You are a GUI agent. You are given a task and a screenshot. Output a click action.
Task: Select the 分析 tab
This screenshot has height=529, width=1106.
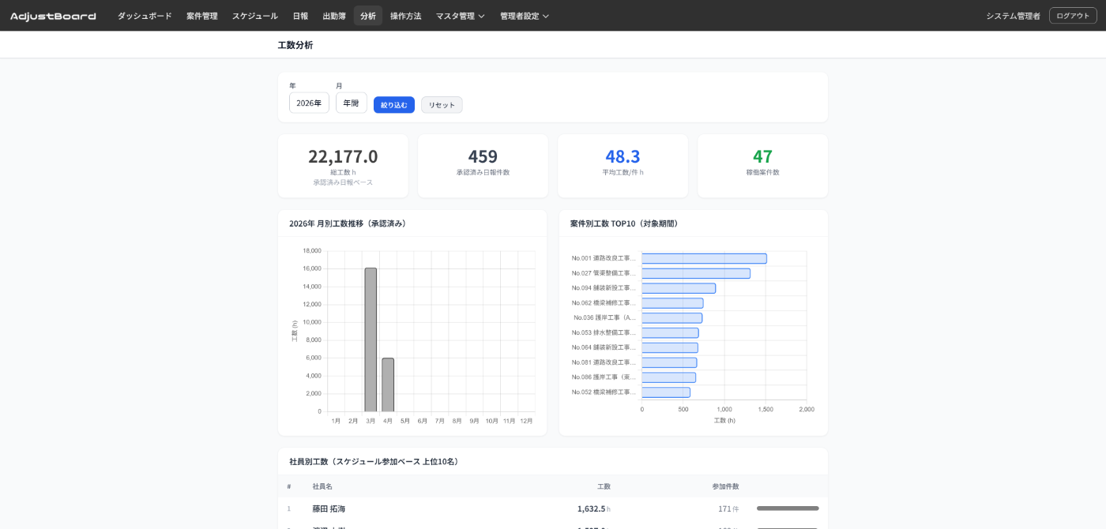[x=368, y=16]
